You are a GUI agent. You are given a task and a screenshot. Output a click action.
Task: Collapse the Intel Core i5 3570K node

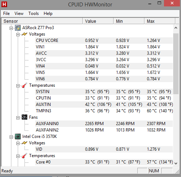coord(11,137)
